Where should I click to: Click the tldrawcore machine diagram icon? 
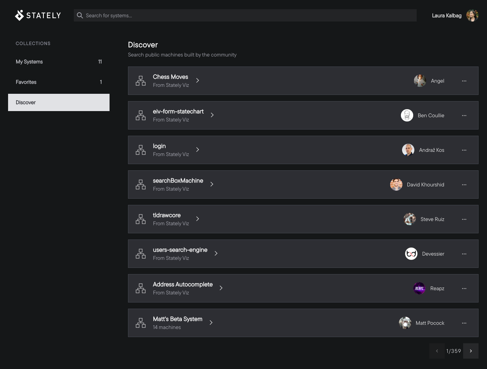point(141,219)
